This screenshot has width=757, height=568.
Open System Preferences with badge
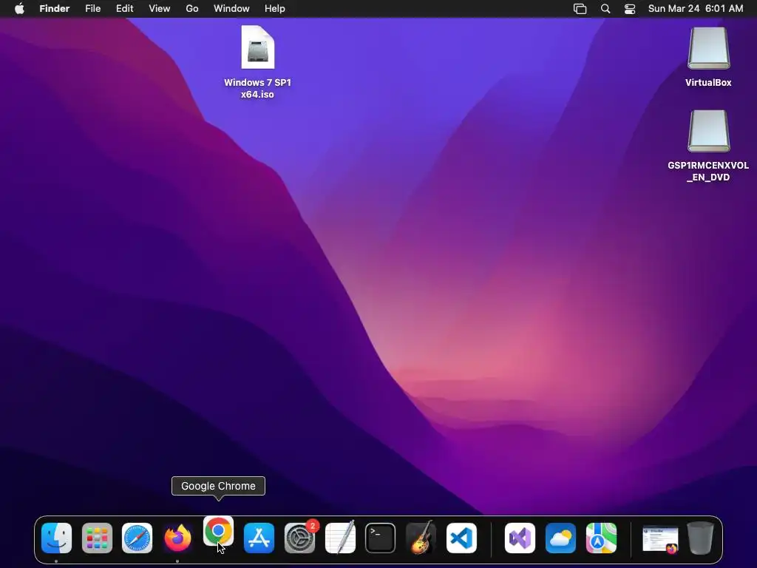300,538
